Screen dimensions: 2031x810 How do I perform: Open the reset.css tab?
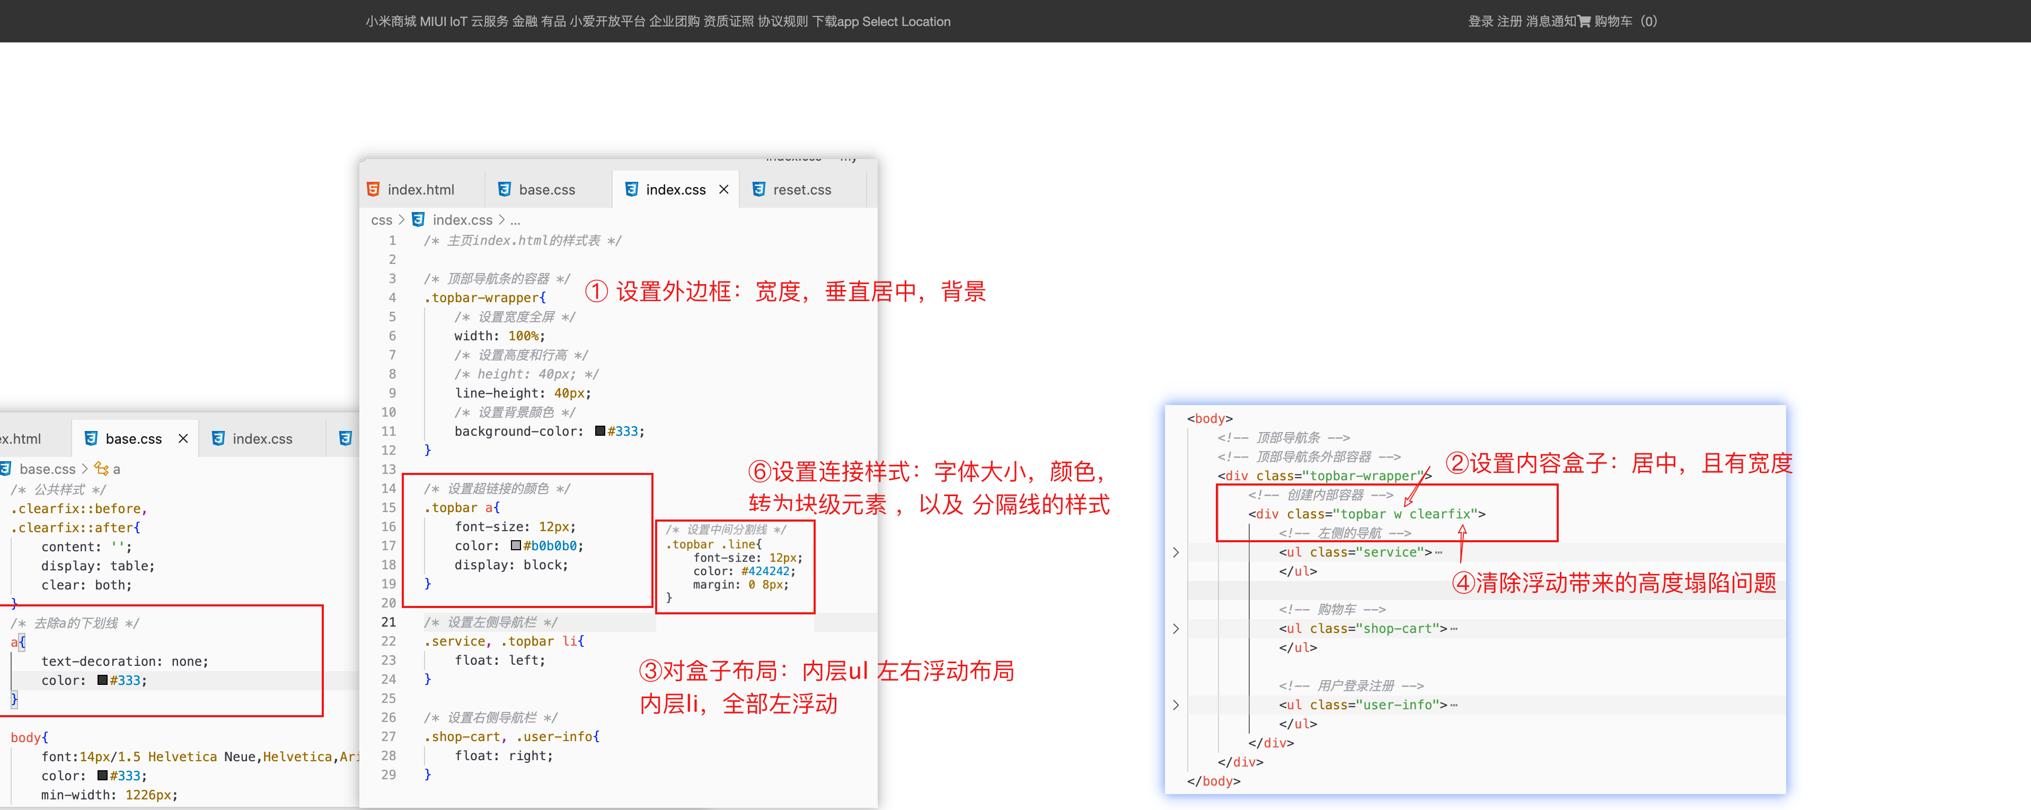click(x=802, y=189)
